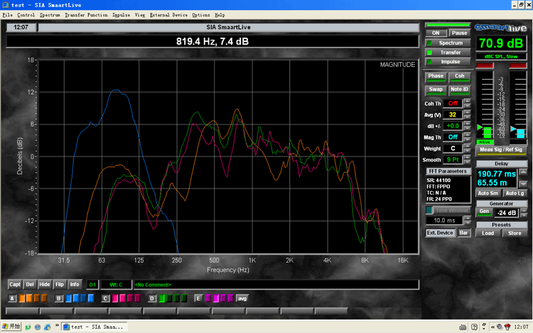Decrease Smooth setting with down arrow
The image size is (533, 333).
click(468, 162)
